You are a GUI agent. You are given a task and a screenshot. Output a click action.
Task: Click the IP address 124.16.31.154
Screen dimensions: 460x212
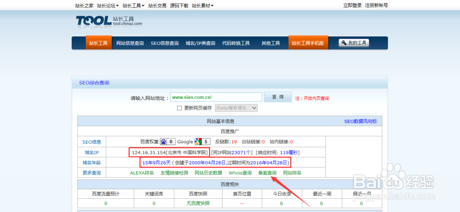click(149, 152)
